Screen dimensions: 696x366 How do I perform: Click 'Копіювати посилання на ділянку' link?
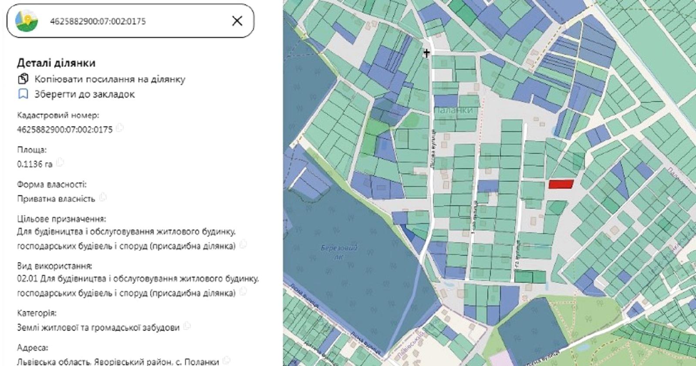(110, 79)
